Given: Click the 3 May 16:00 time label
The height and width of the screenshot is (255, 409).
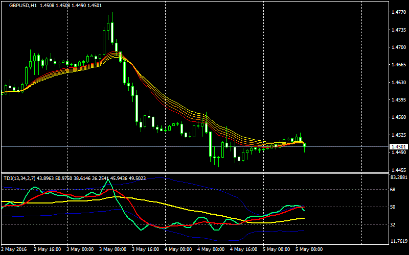Looking at the screenshot, I should 146,249.
